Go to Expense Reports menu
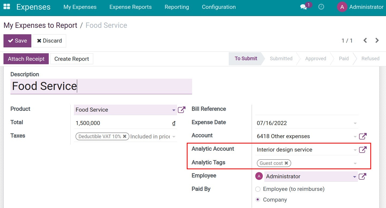Viewport: 386px width, 208px height. click(130, 7)
